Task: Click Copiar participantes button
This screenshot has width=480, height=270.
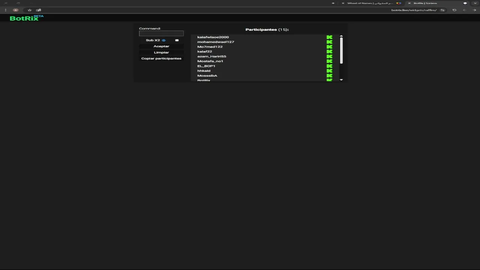Action: 161,58
